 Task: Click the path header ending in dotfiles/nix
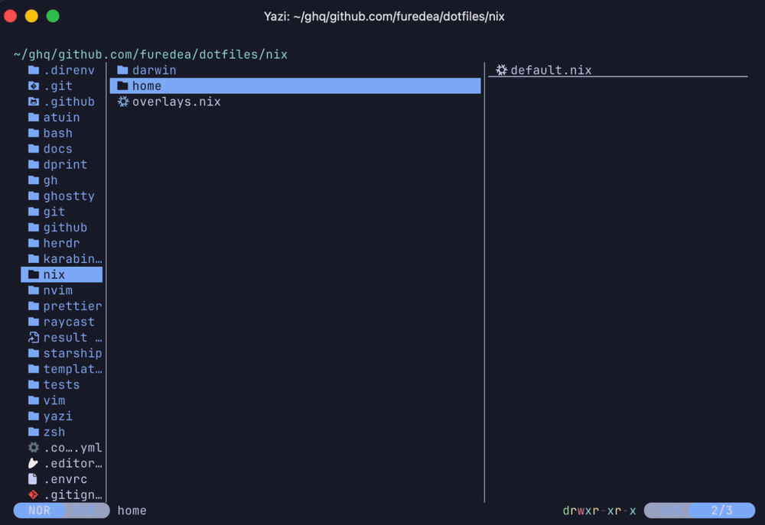coord(151,54)
